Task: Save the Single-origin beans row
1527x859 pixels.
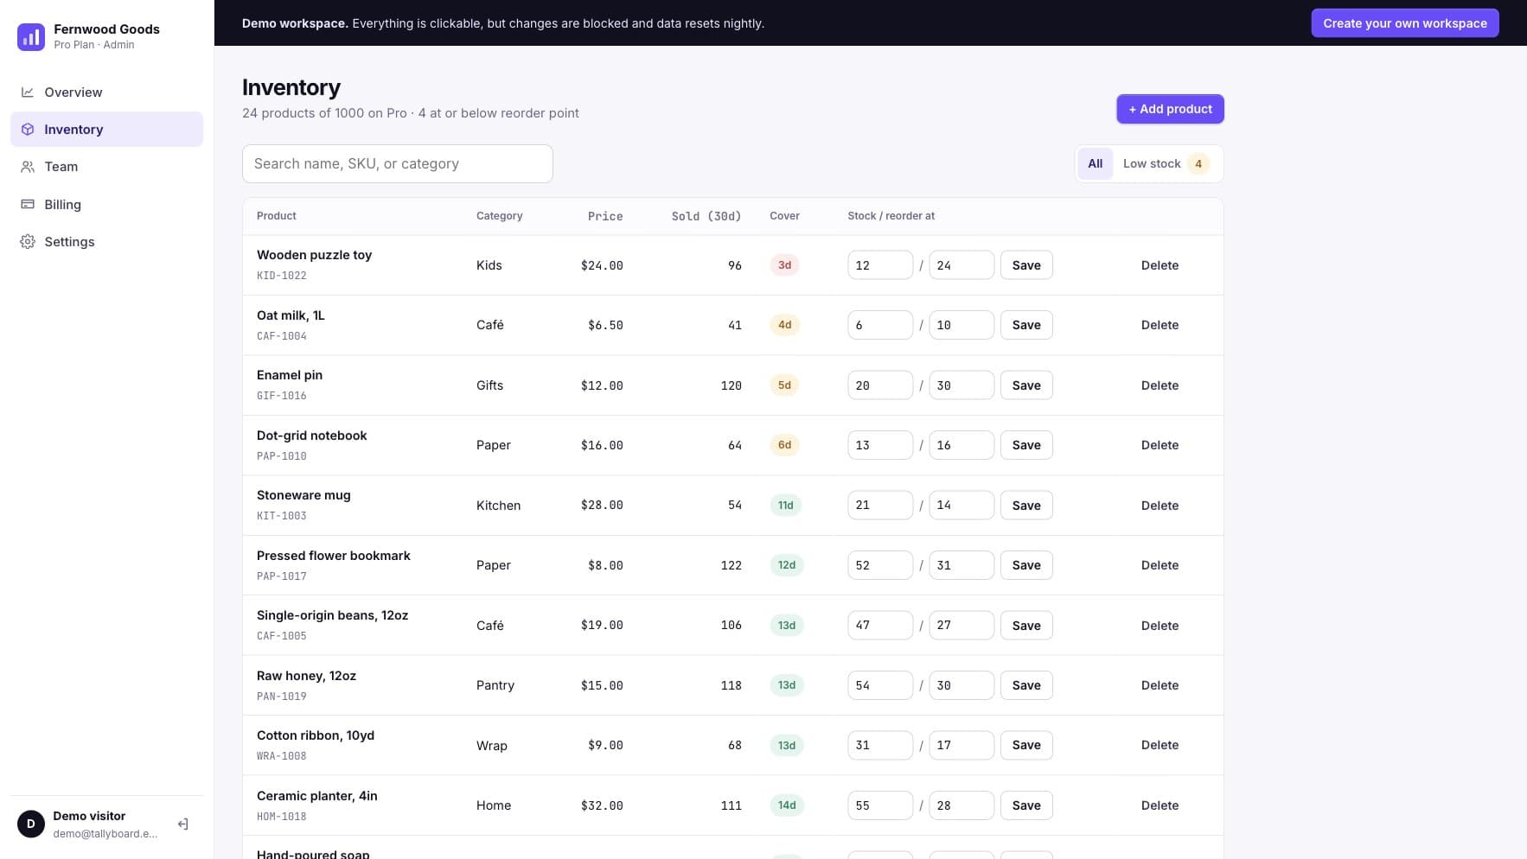Action: pyautogui.click(x=1026, y=626)
